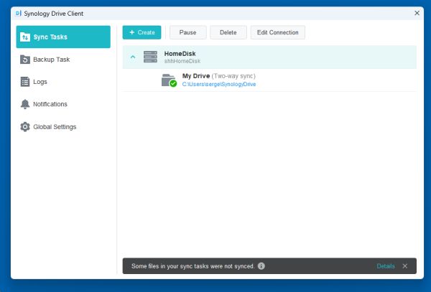This screenshot has height=292, width=431.
Task: Close the Synology Drive Client window
Action: 417,13
